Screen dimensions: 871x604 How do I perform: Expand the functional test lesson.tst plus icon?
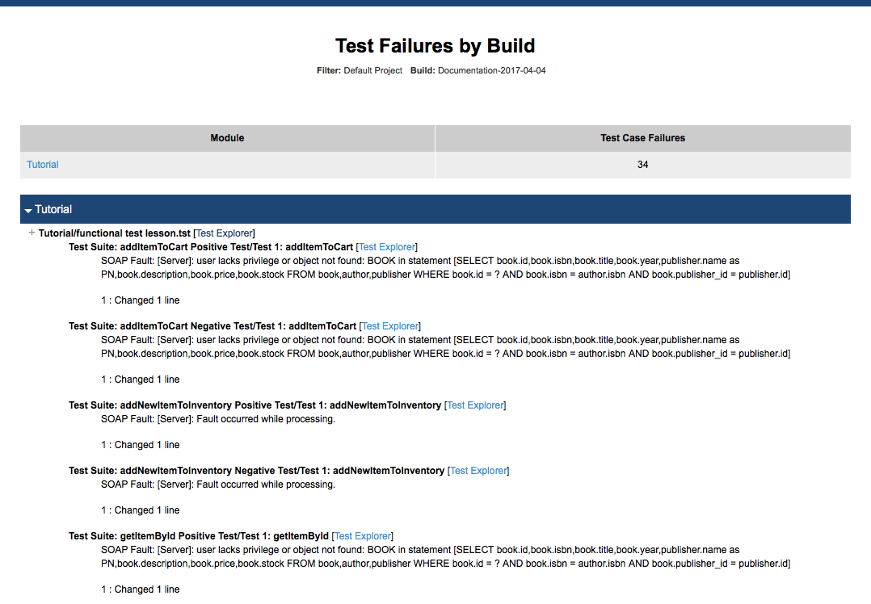pyautogui.click(x=32, y=233)
